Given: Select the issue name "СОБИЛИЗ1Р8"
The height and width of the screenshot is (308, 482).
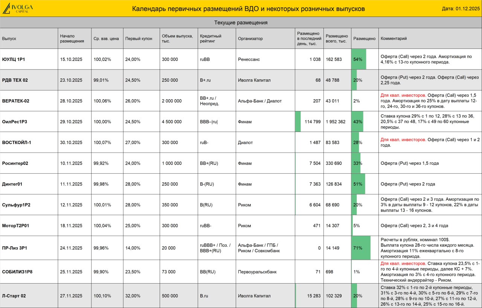Looking at the screenshot, I should pyautogui.click(x=17, y=272).
